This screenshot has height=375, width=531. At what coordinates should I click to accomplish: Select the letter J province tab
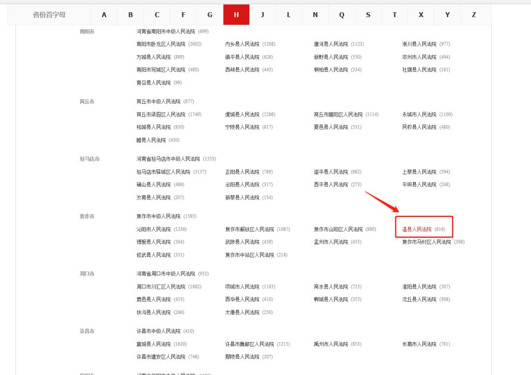(263, 15)
